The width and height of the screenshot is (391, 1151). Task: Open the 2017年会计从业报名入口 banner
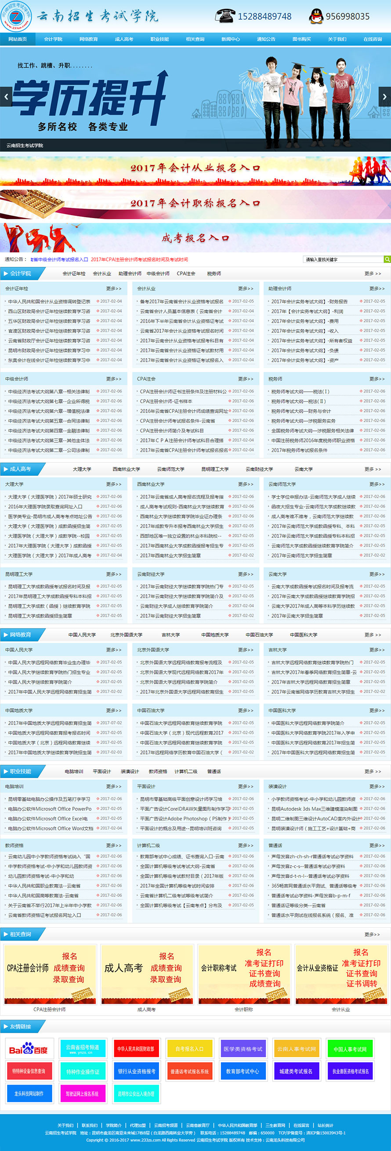[x=195, y=168]
